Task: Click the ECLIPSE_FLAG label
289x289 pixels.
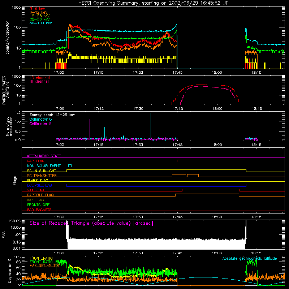Action: click(x=39, y=185)
